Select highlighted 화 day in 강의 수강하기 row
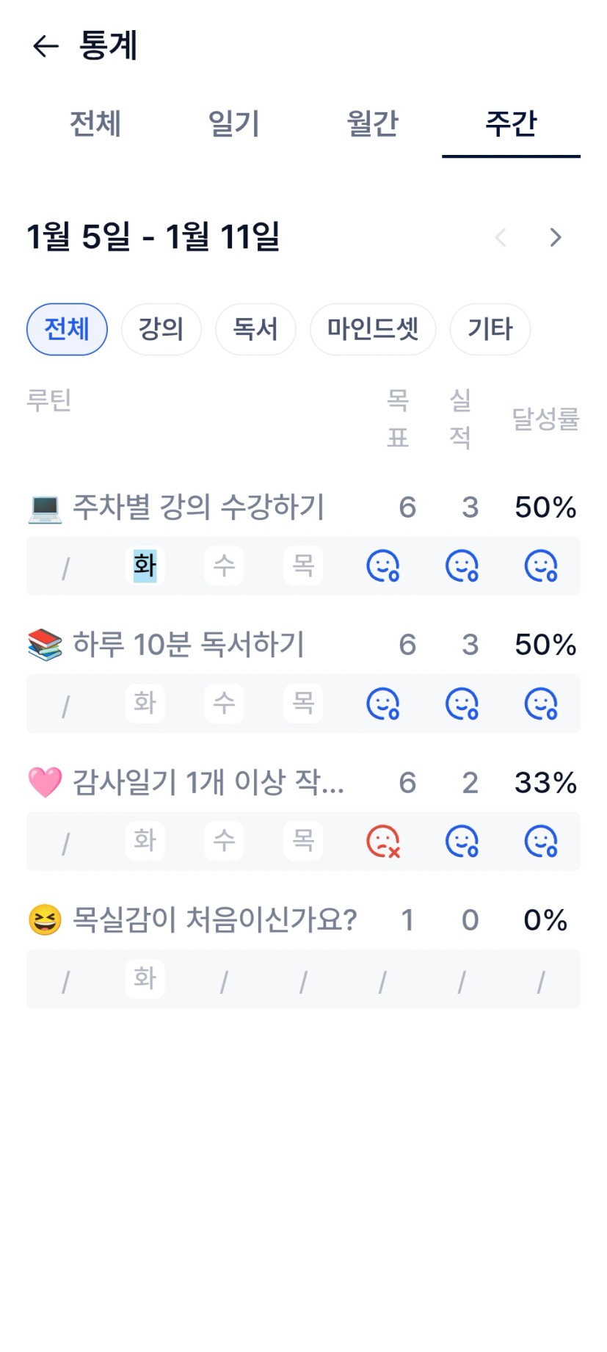 (x=145, y=565)
